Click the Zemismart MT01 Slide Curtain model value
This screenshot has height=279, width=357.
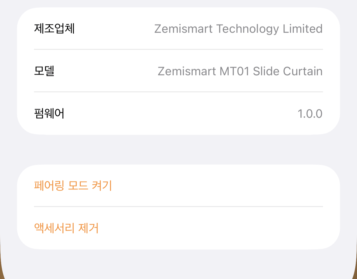[240, 71]
